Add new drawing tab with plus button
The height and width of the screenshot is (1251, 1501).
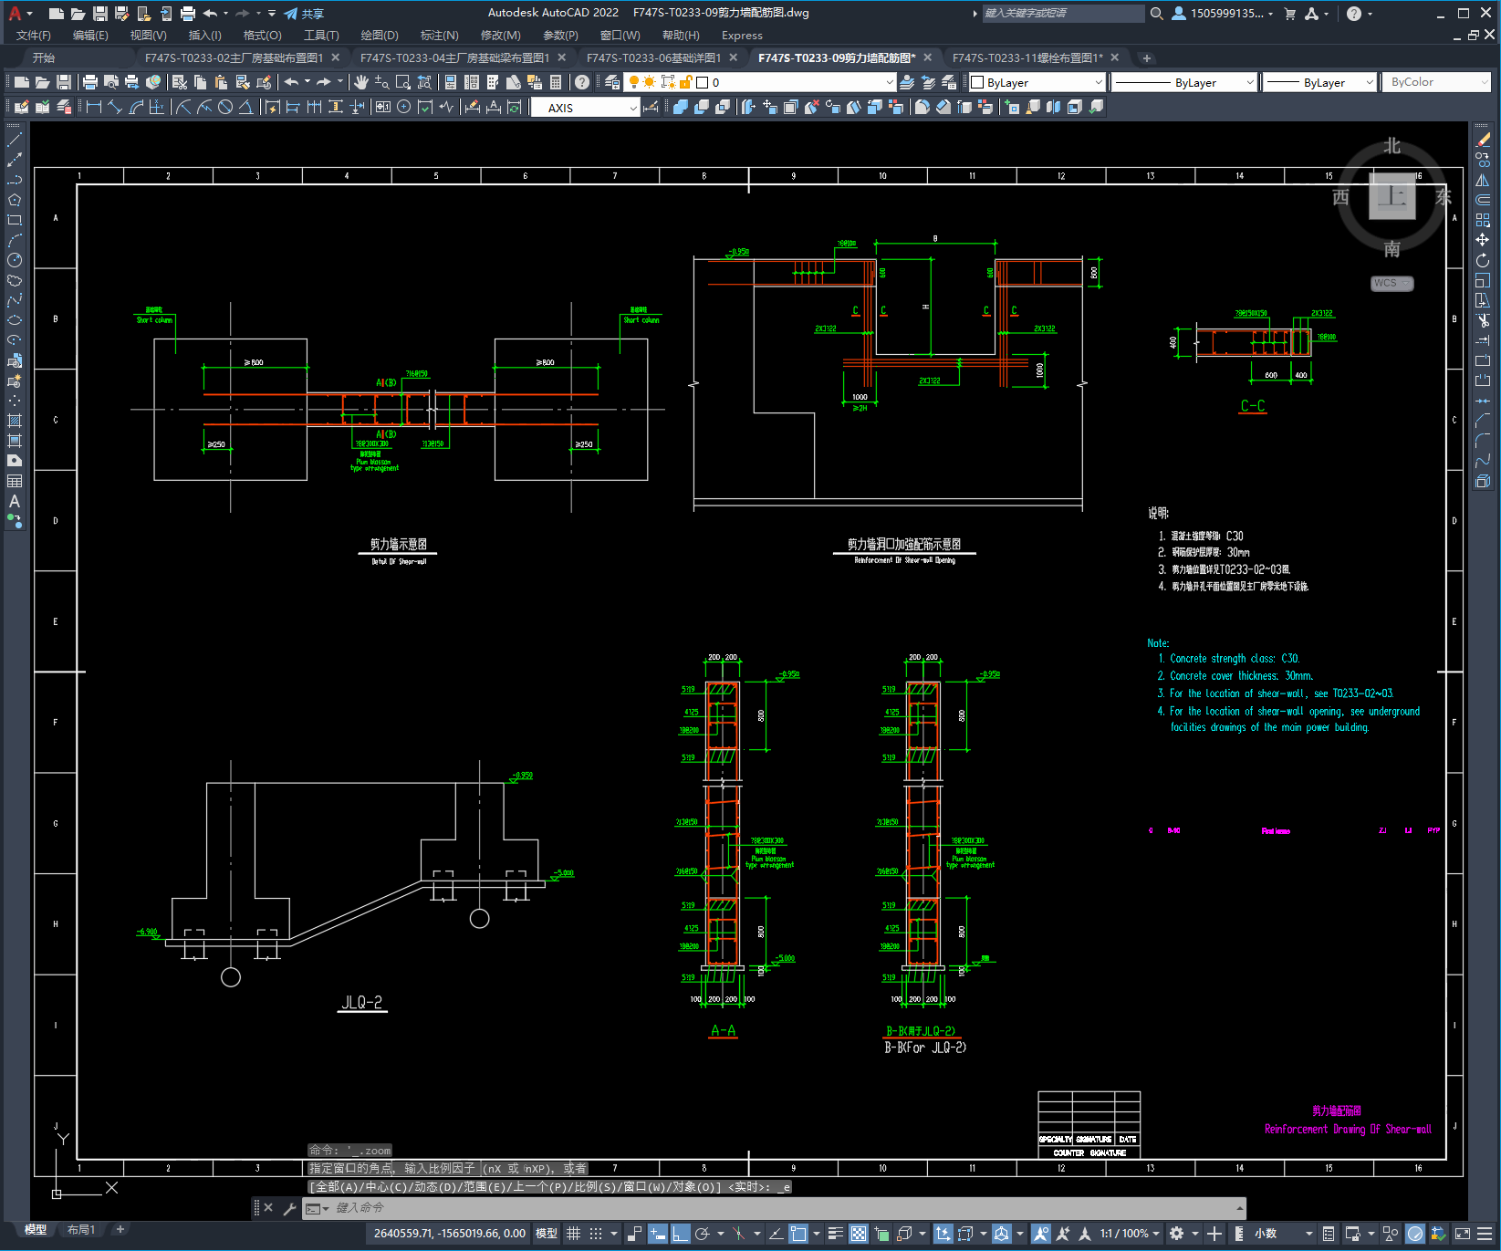(x=1147, y=57)
